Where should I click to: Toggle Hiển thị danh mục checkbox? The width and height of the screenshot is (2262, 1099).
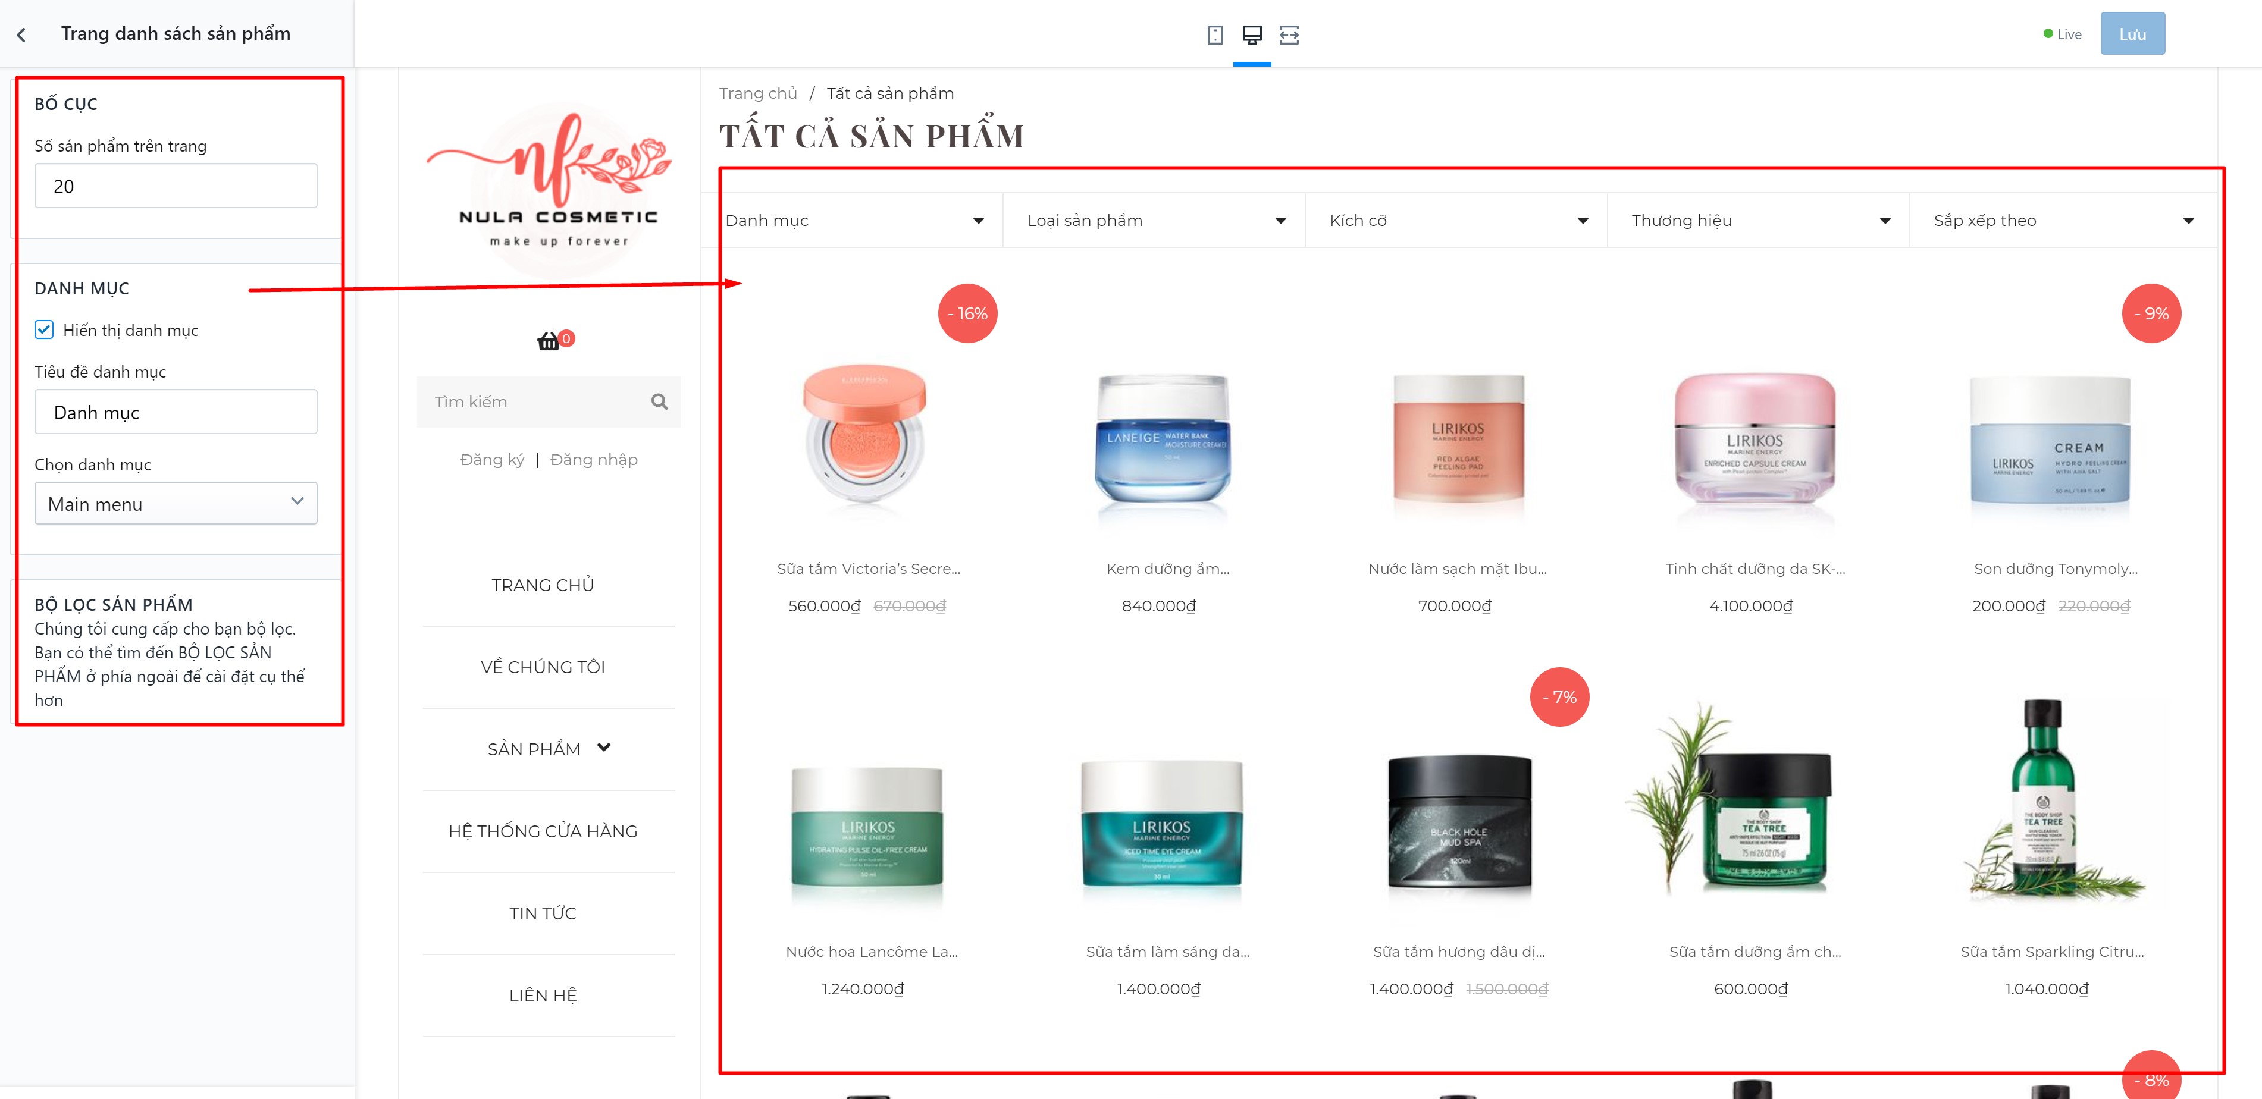(x=44, y=330)
